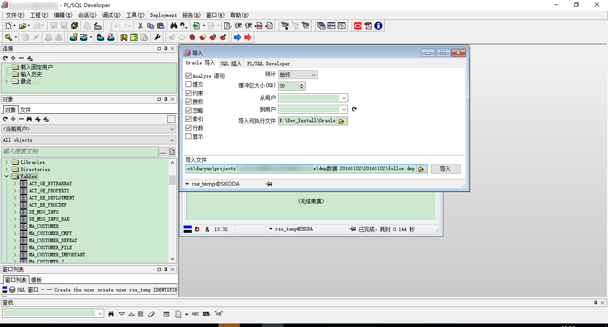
Task: Click the 导入 button
Action: point(446,169)
